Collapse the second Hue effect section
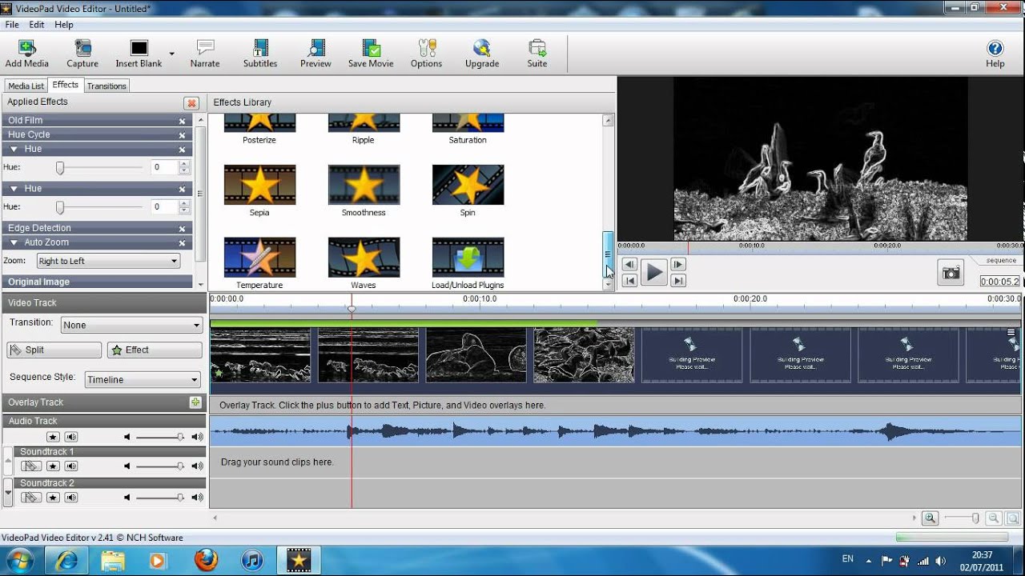The image size is (1025, 576). tap(14, 189)
